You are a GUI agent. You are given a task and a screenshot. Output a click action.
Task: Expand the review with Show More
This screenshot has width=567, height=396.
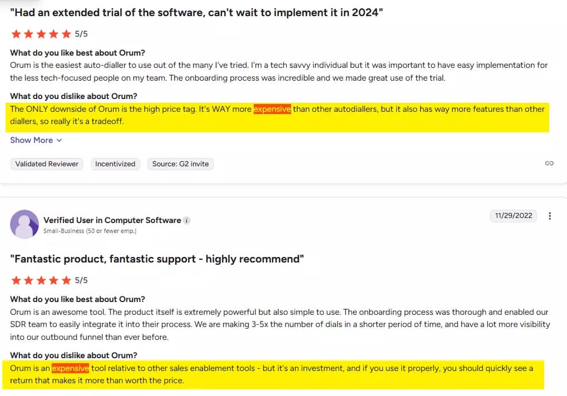click(x=32, y=140)
